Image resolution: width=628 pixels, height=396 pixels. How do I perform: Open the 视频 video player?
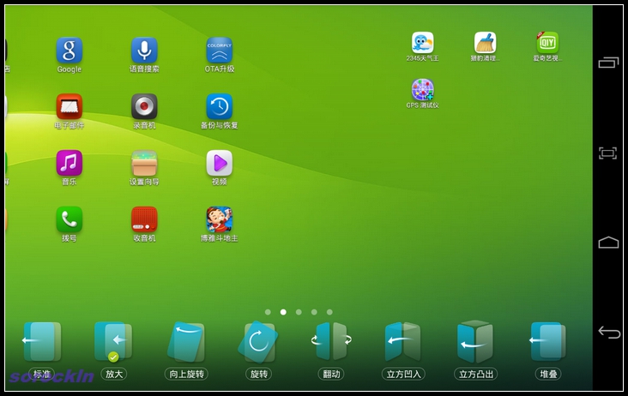tap(219, 163)
